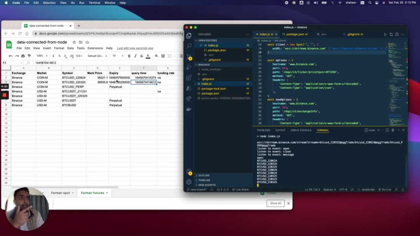Toggle italic formatting in Sheets
This screenshot has height=236, width=420.
click(x=135, y=56)
